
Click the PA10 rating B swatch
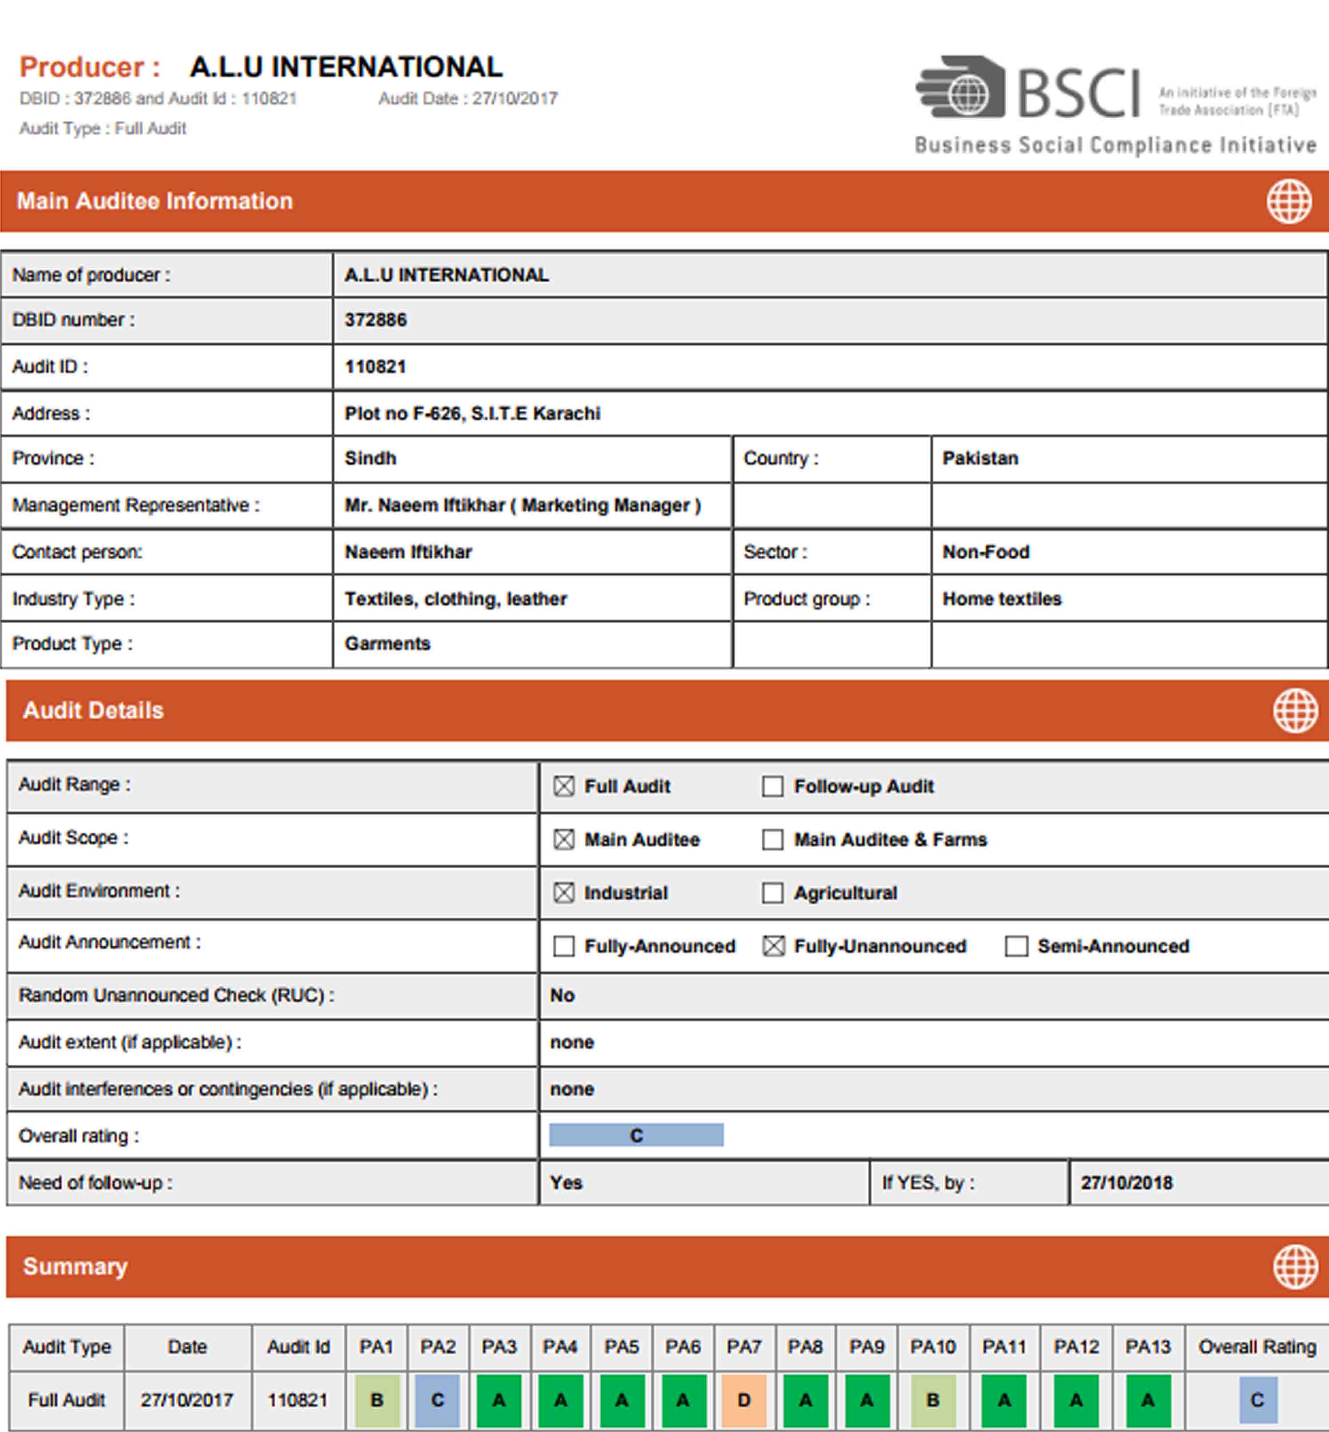coord(933,1400)
